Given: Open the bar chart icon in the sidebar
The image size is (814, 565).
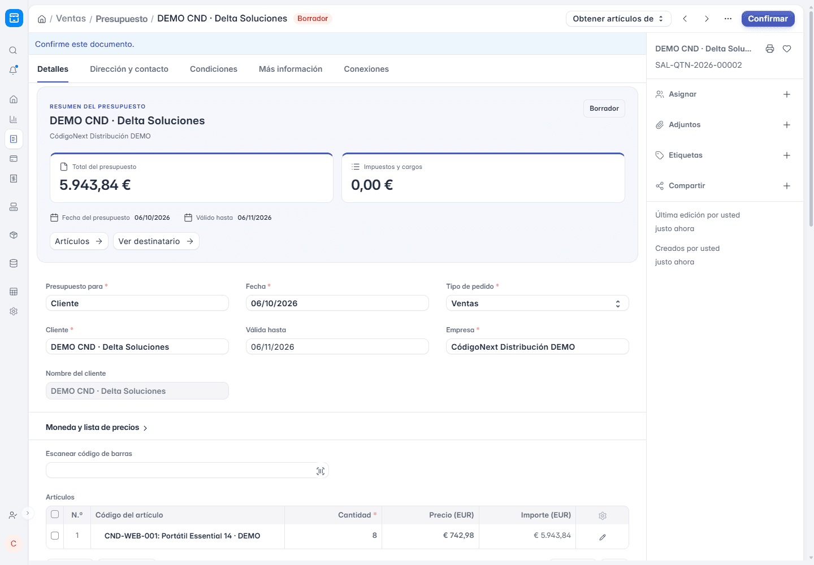Looking at the screenshot, I should tap(14, 119).
